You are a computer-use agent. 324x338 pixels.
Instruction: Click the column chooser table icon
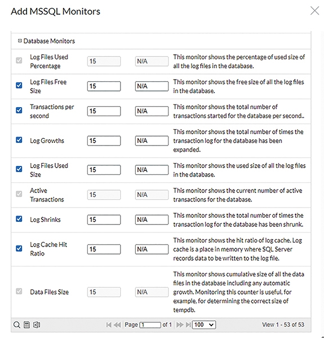[x=26, y=324]
